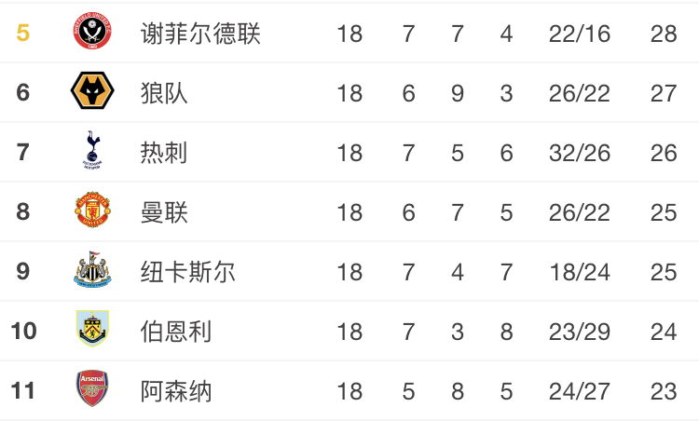
Task: Click Arsenal's 23 points value
Action: pyautogui.click(x=664, y=391)
